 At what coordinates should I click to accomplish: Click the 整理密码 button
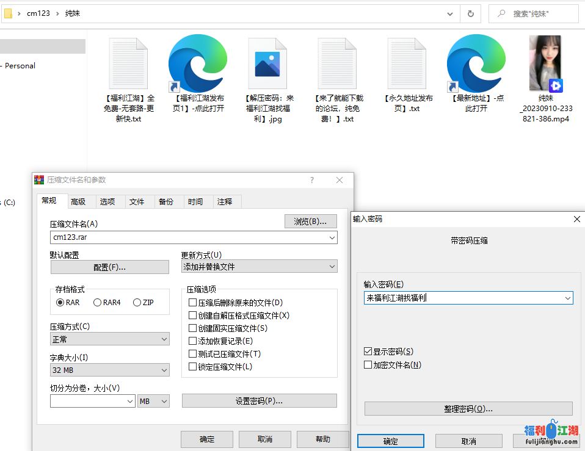468,408
